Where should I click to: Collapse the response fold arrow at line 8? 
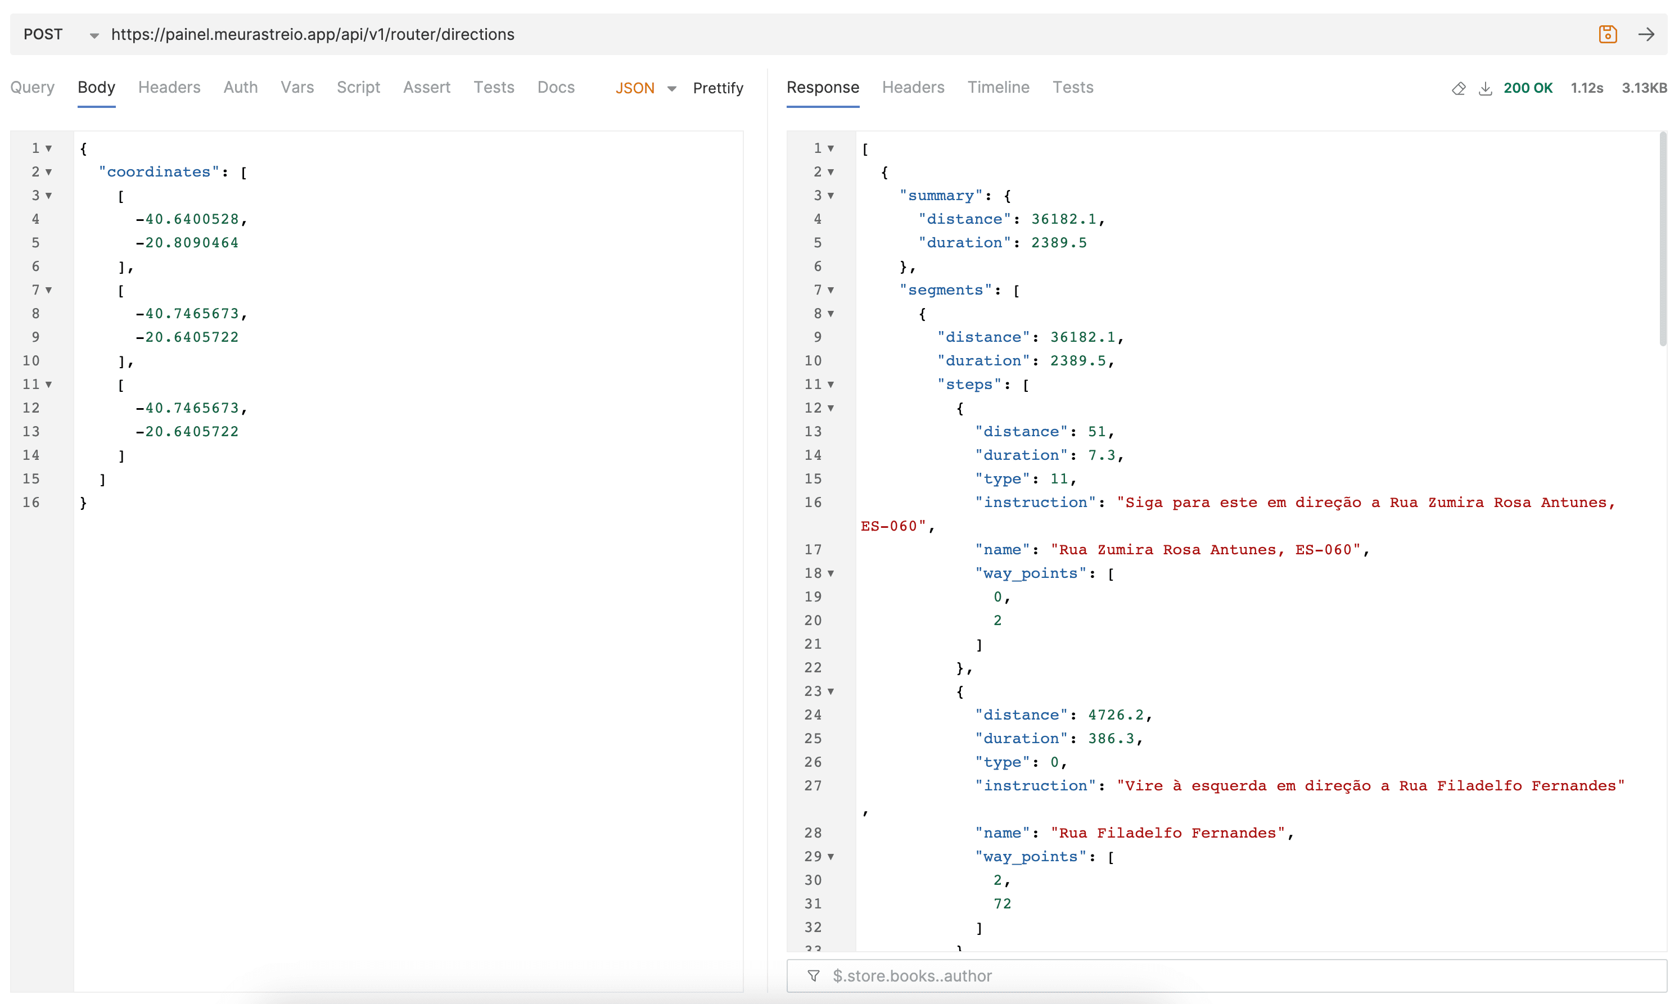coord(831,314)
